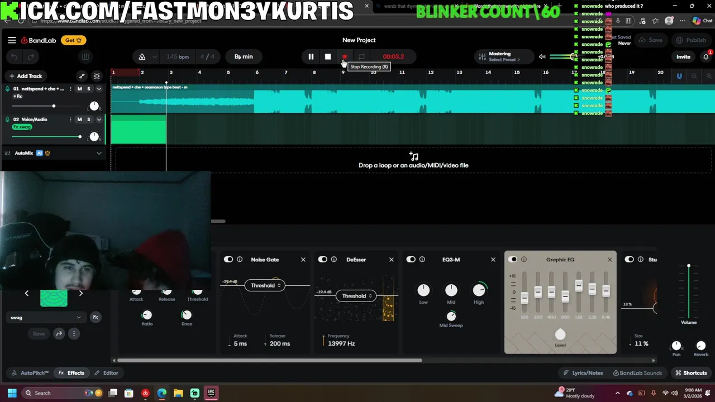Open the BandLab Sounds panel
Screen dimensions: 715x402
(x=637, y=373)
